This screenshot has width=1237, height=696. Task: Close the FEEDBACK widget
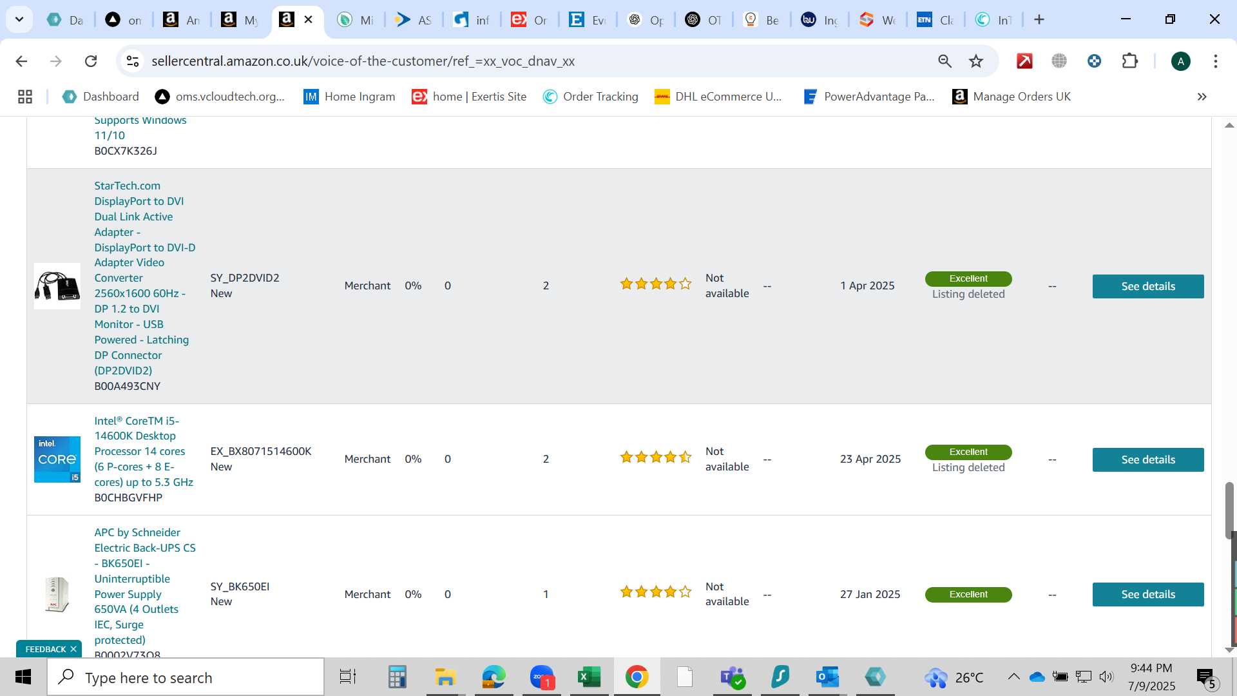pyautogui.click(x=73, y=649)
